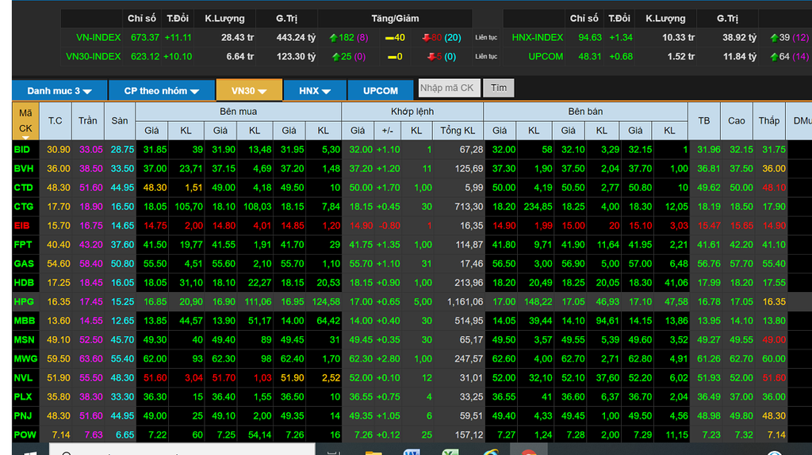Open the HPG stock symbol
The height and width of the screenshot is (455, 812).
coord(24,302)
